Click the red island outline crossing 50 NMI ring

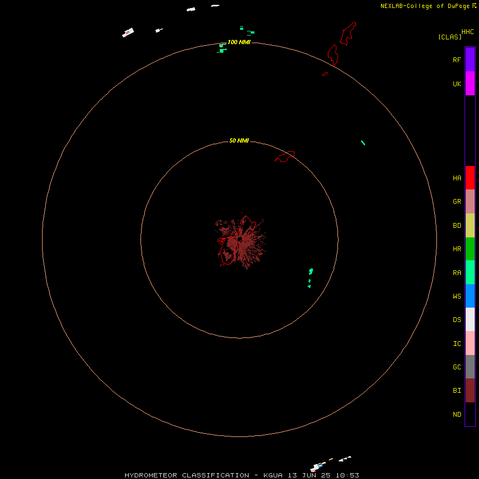tap(285, 156)
